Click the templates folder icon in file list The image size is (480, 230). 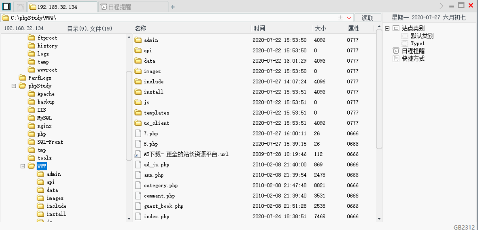click(138, 113)
